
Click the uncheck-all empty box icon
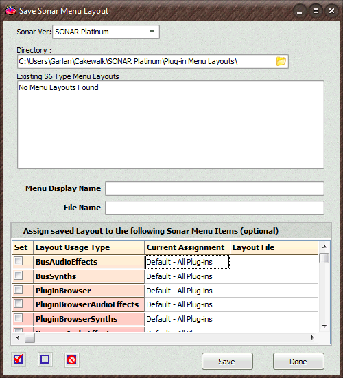point(45,359)
